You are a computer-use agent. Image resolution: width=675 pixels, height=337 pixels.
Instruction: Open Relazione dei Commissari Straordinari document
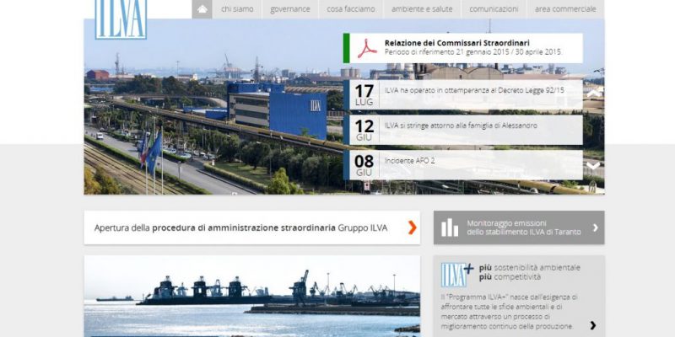click(x=462, y=48)
